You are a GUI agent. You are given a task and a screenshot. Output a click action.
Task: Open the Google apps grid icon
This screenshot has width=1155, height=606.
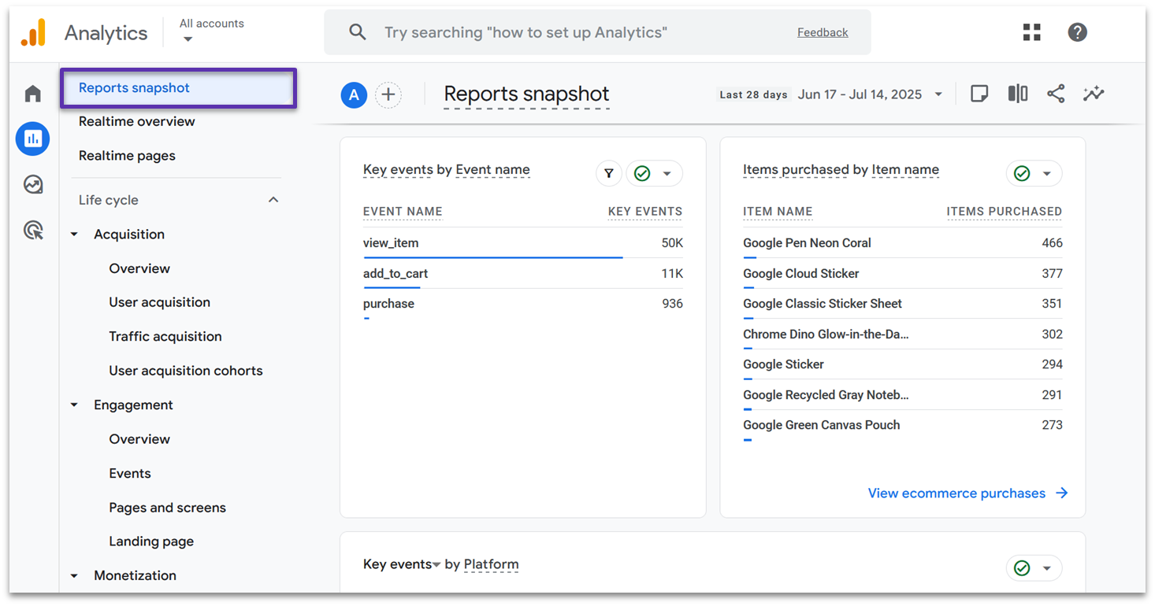1031,32
